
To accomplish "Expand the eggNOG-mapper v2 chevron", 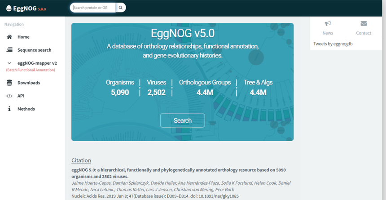I will point(9,63).
